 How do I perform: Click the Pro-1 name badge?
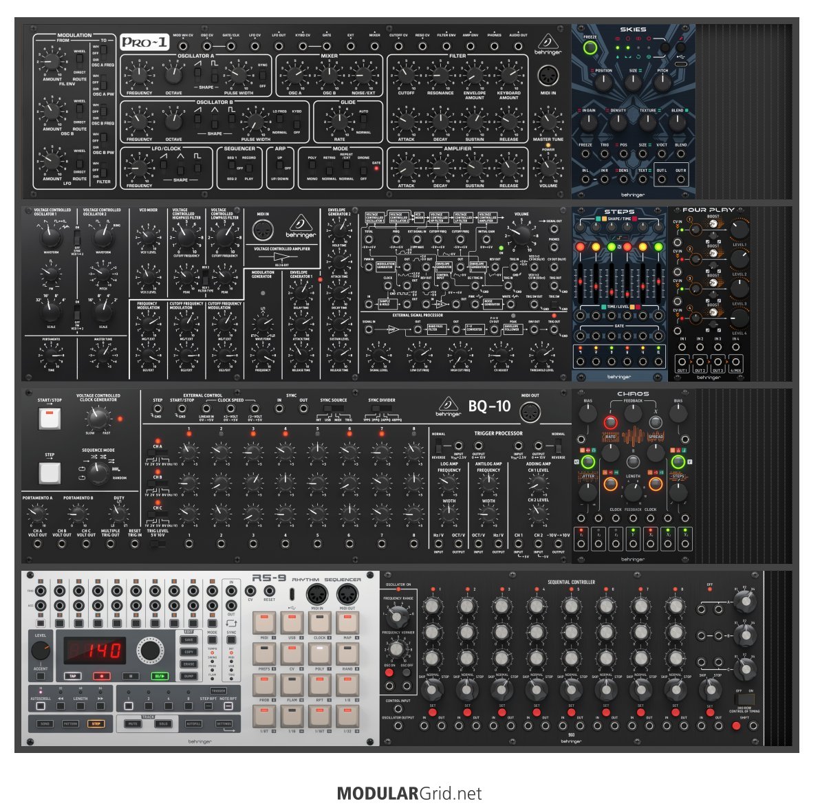pos(144,43)
